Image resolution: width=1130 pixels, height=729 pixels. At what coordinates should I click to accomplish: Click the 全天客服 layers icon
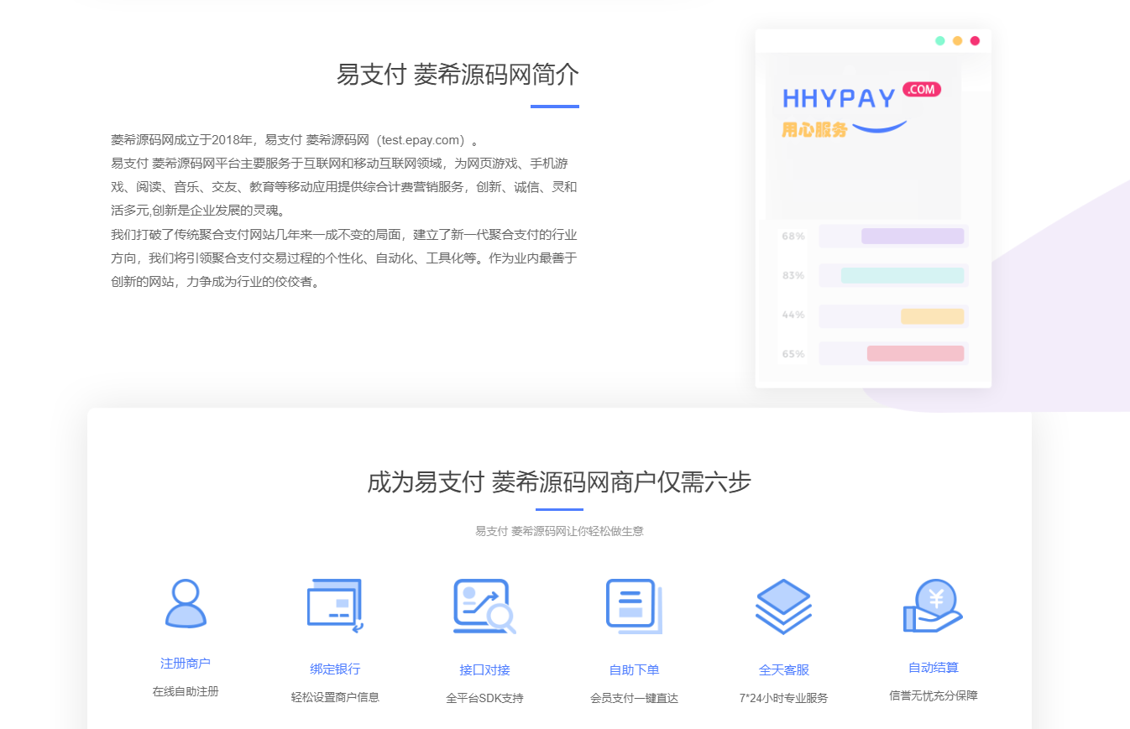783,606
